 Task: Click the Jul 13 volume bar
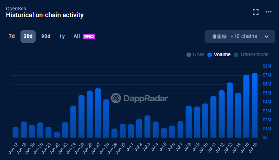pos(230,110)
